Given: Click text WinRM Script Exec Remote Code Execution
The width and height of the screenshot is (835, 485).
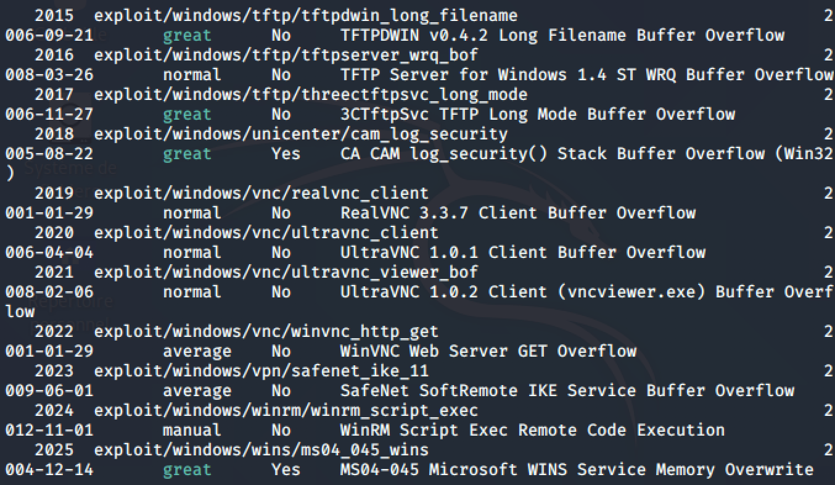Looking at the screenshot, I should [x=533, y=430].
